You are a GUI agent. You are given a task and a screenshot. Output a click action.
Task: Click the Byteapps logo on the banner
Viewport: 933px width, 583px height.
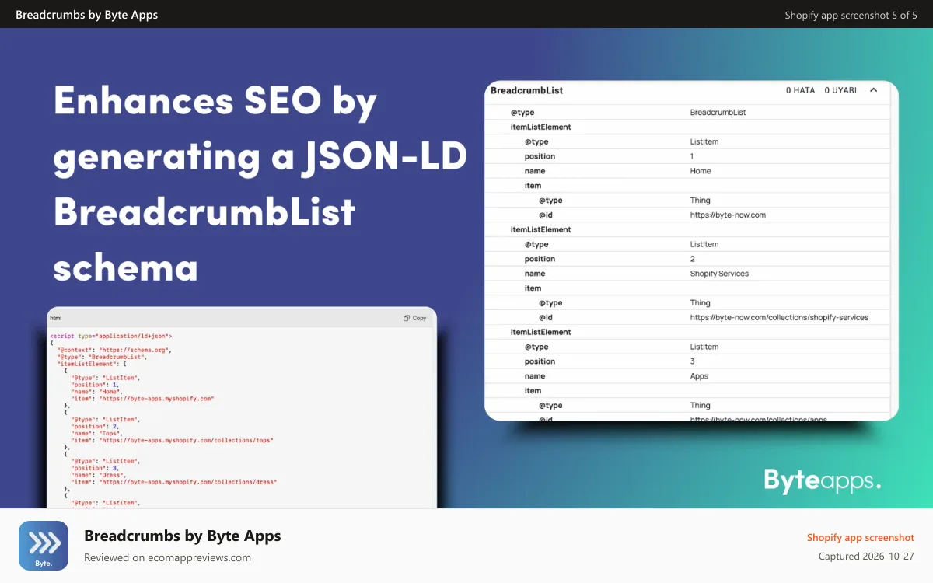pos(823,480)
